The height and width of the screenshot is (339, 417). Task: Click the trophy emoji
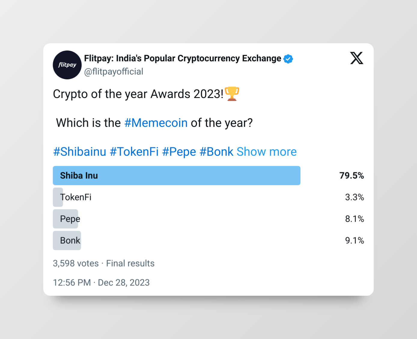(x=232, y=94)
